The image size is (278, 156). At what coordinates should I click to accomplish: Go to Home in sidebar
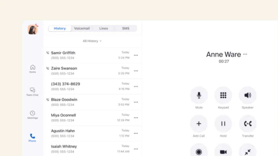[33, 69]
